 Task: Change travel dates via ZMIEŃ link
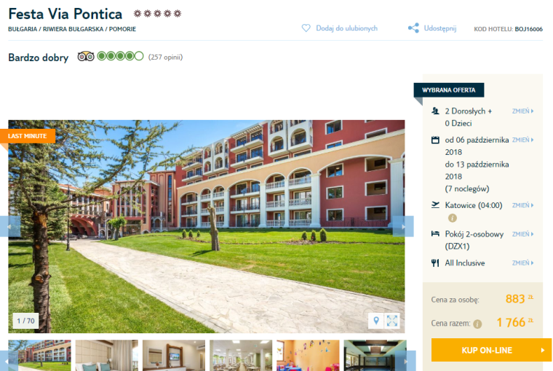tap(522, 140)
